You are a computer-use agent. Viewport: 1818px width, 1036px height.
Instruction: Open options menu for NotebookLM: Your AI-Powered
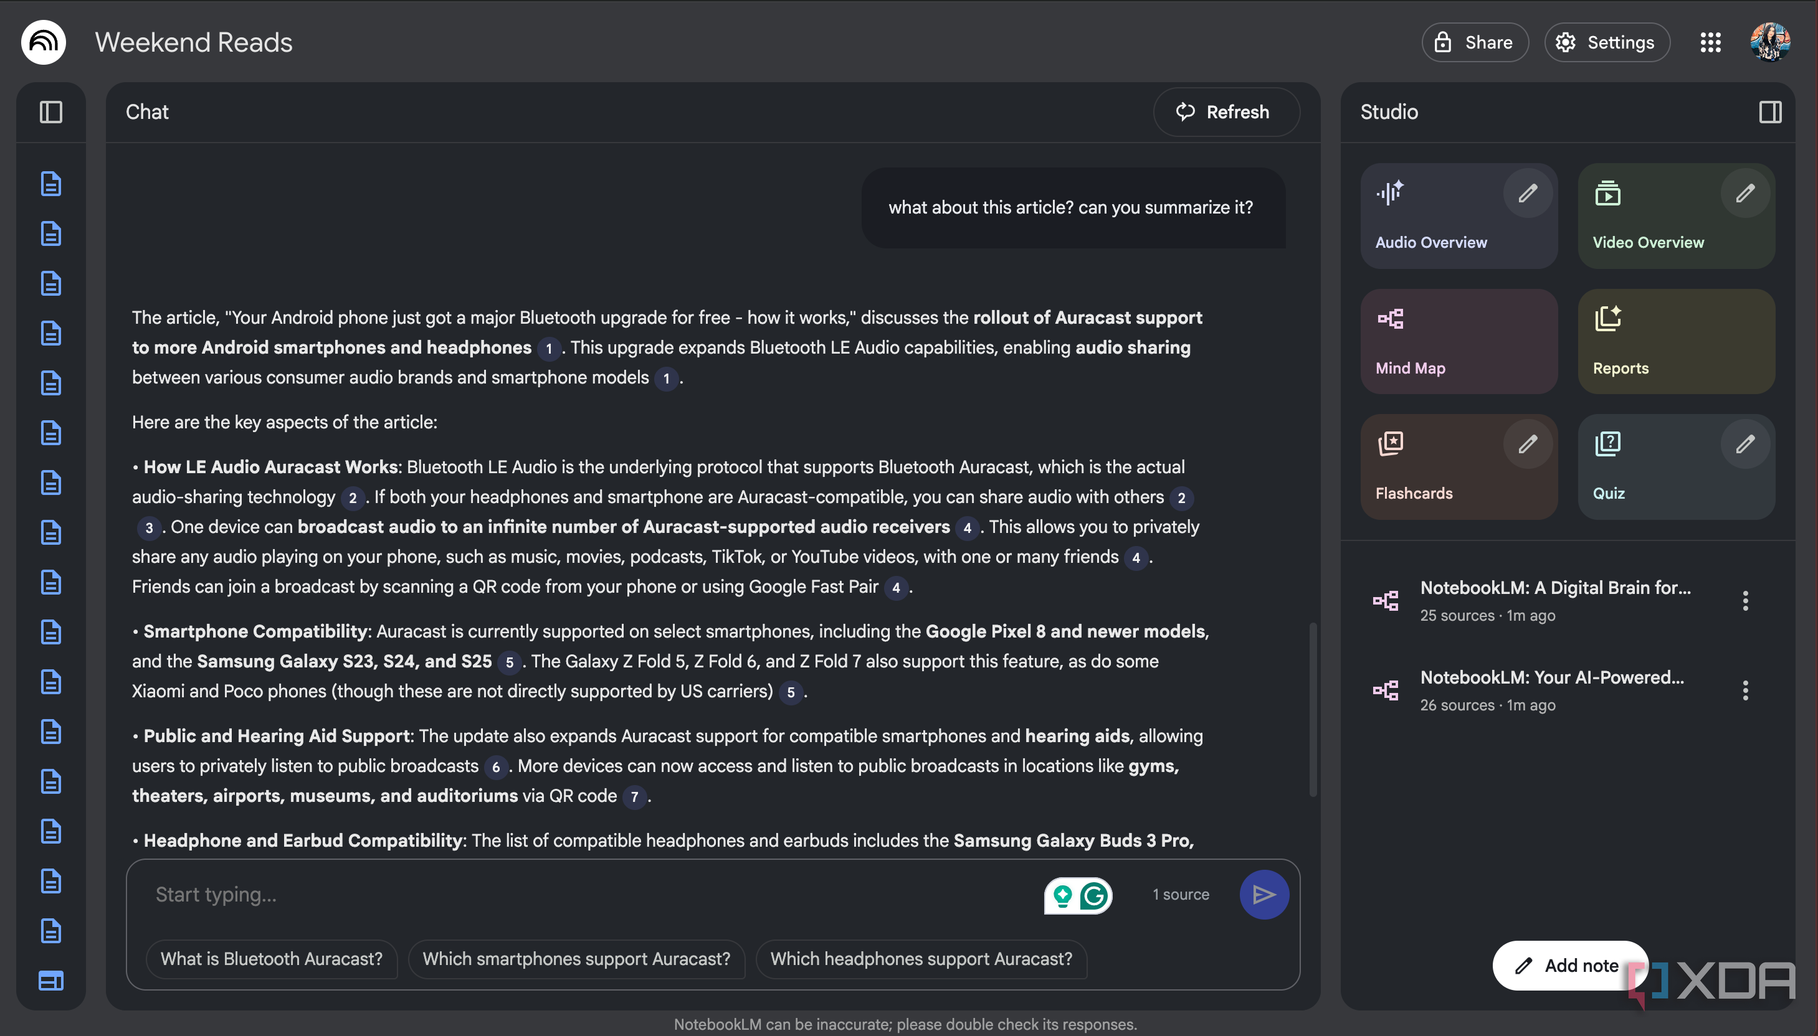[1744, 690]
